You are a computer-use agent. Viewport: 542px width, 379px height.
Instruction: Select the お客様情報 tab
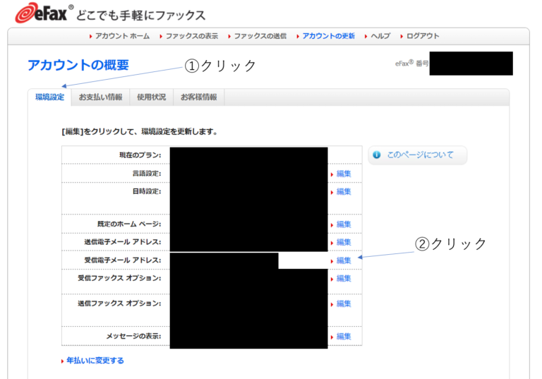pos(198,97)
